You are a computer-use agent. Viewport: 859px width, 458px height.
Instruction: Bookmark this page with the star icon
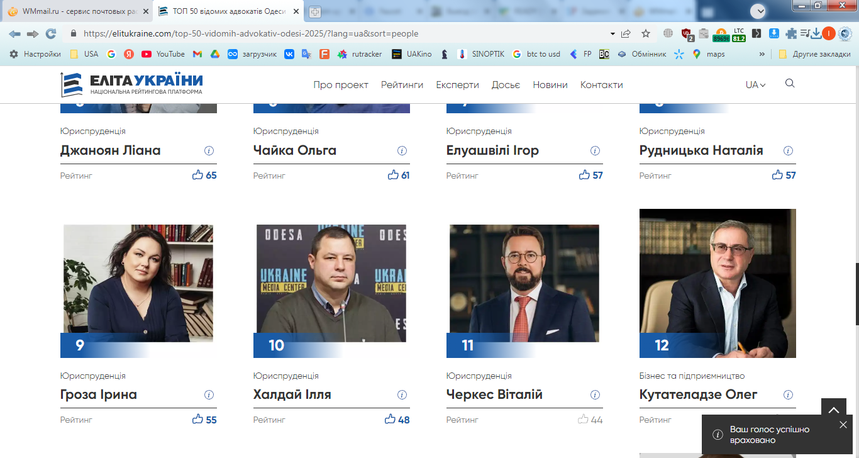point(646,33)
